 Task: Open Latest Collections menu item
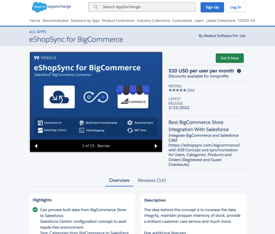[221, 21]
